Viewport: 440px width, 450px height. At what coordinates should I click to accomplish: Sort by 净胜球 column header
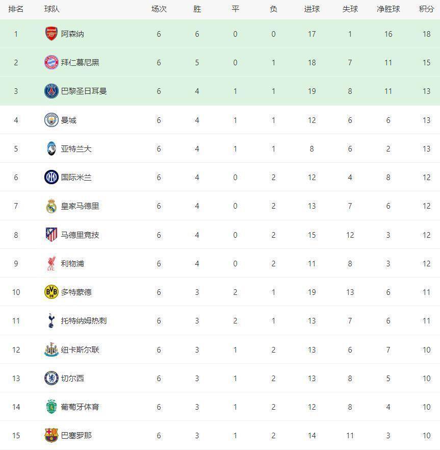388,9
